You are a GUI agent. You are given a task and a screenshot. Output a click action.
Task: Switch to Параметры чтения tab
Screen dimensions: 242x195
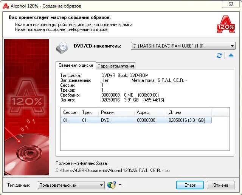click(116, 66)
